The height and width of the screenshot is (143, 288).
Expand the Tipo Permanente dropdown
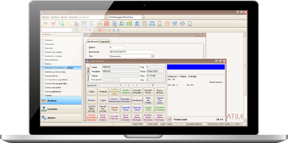tap(152, 56)
